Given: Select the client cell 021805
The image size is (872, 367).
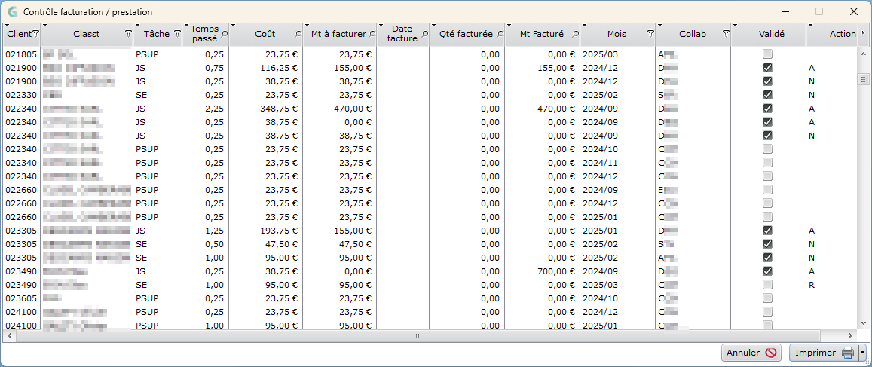Looking at the screenshot, I should tap(22, 54).
